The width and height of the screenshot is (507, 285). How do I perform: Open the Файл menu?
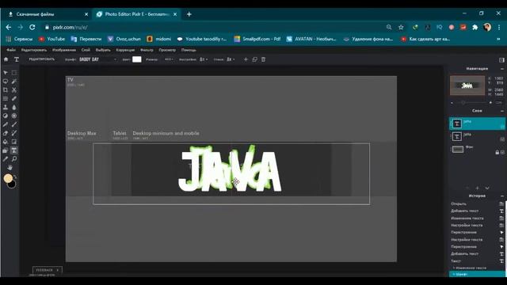point(11,50)
